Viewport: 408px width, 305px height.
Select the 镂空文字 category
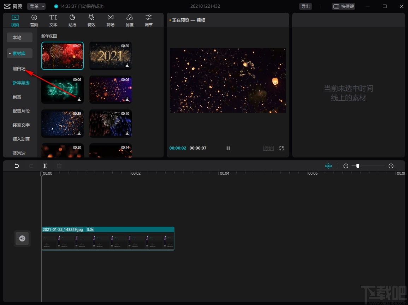click(x=21, y=125)
